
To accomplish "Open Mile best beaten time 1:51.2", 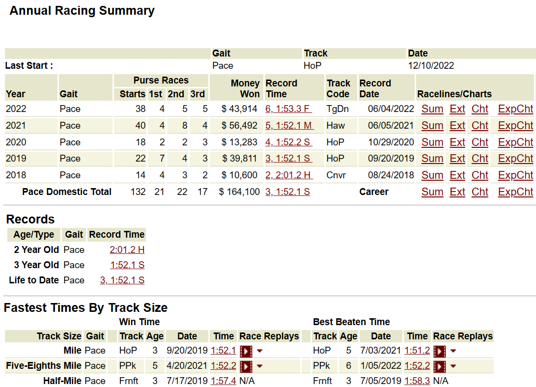I will point(417,351).
